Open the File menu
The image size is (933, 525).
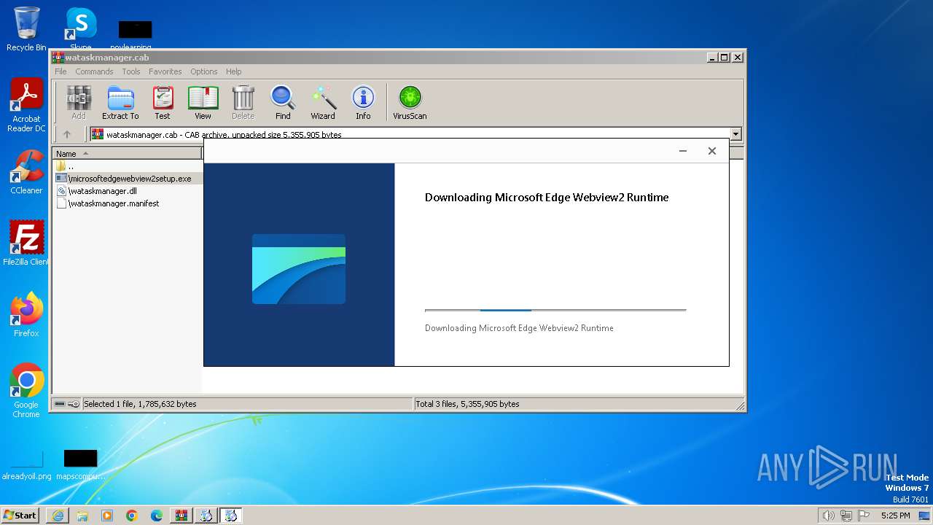coord(60,71)
